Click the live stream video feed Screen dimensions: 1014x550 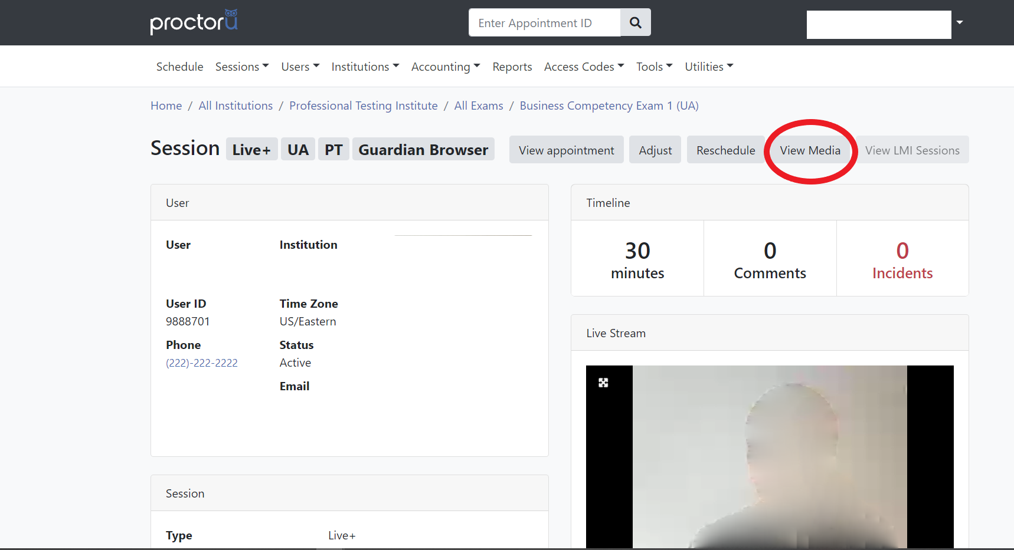point(770,457)
